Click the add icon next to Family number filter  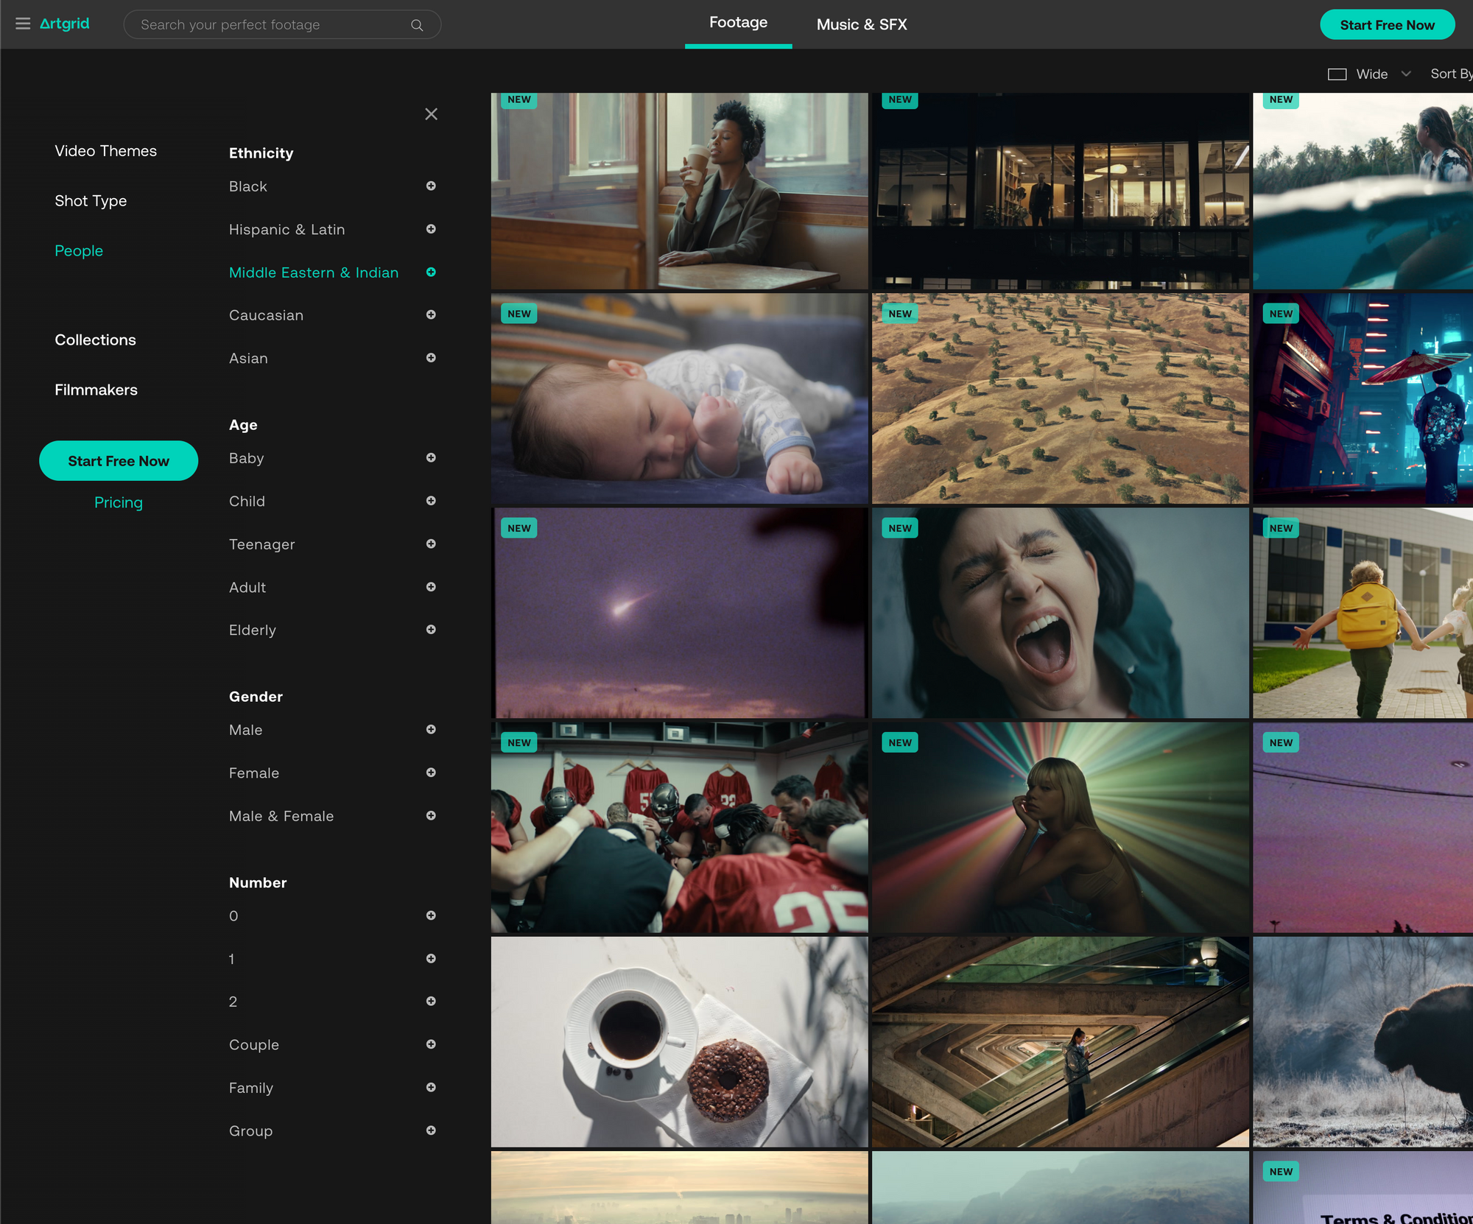(x=431, y=1087)
